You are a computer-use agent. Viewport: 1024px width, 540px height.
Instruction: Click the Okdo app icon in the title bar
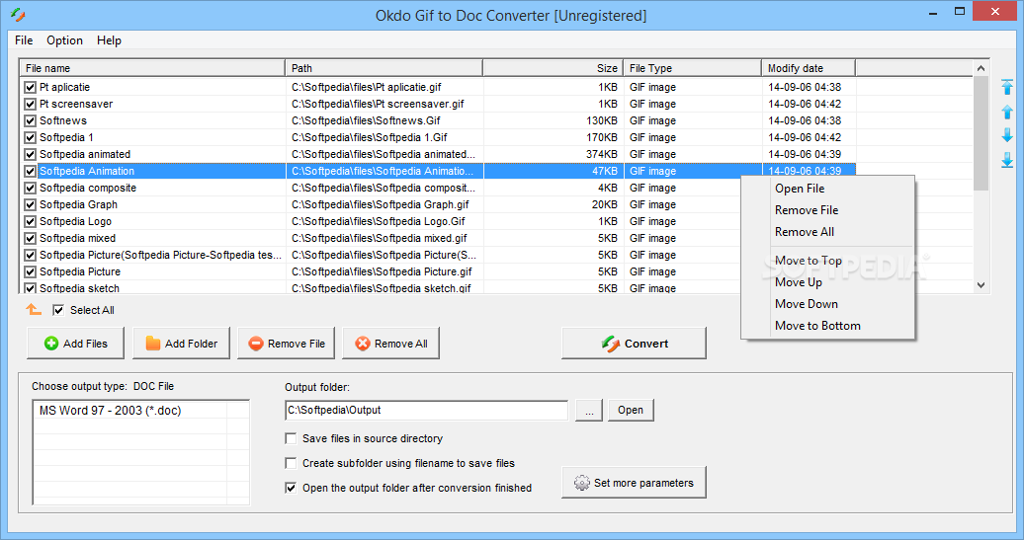(x=18, y=15)
